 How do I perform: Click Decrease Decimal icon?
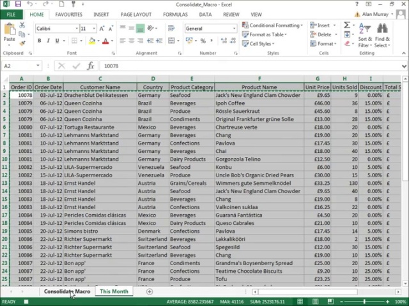(233, 41)
